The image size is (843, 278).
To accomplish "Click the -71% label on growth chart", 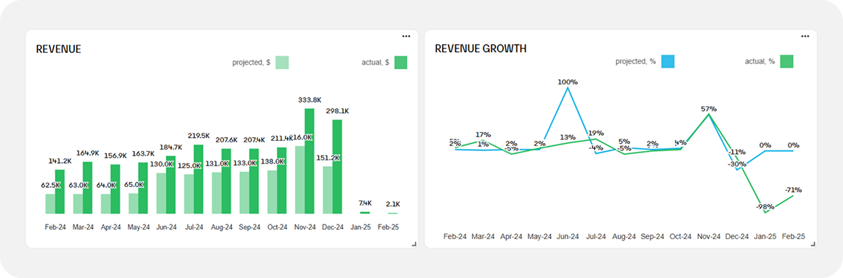I will [x=793, y=189].
